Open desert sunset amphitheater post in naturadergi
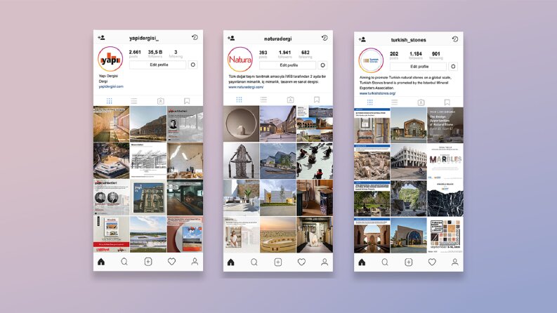This screenshot has width=557, height=313. point(277,234)
